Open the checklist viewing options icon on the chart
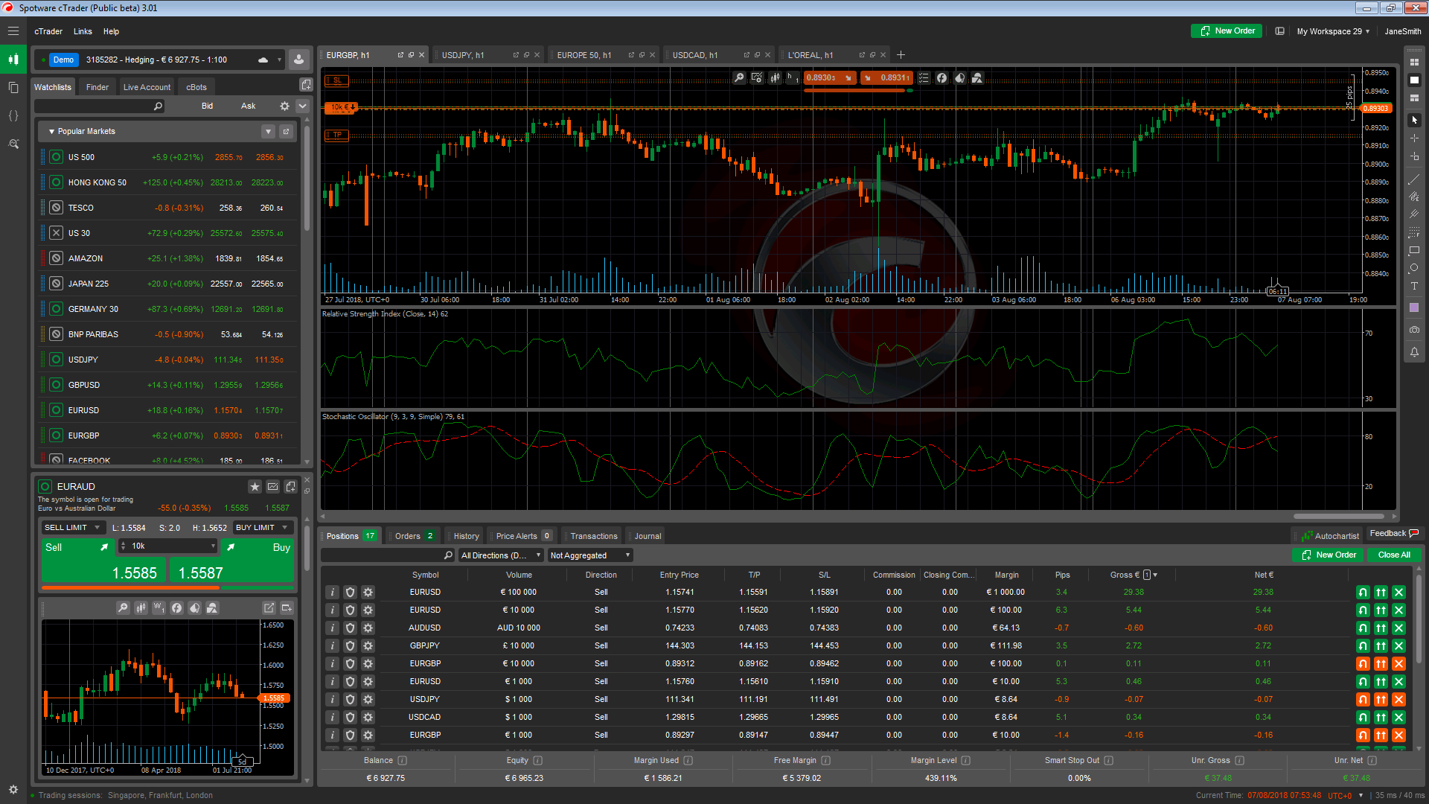 pyautogui.click(x=924, y=78)
